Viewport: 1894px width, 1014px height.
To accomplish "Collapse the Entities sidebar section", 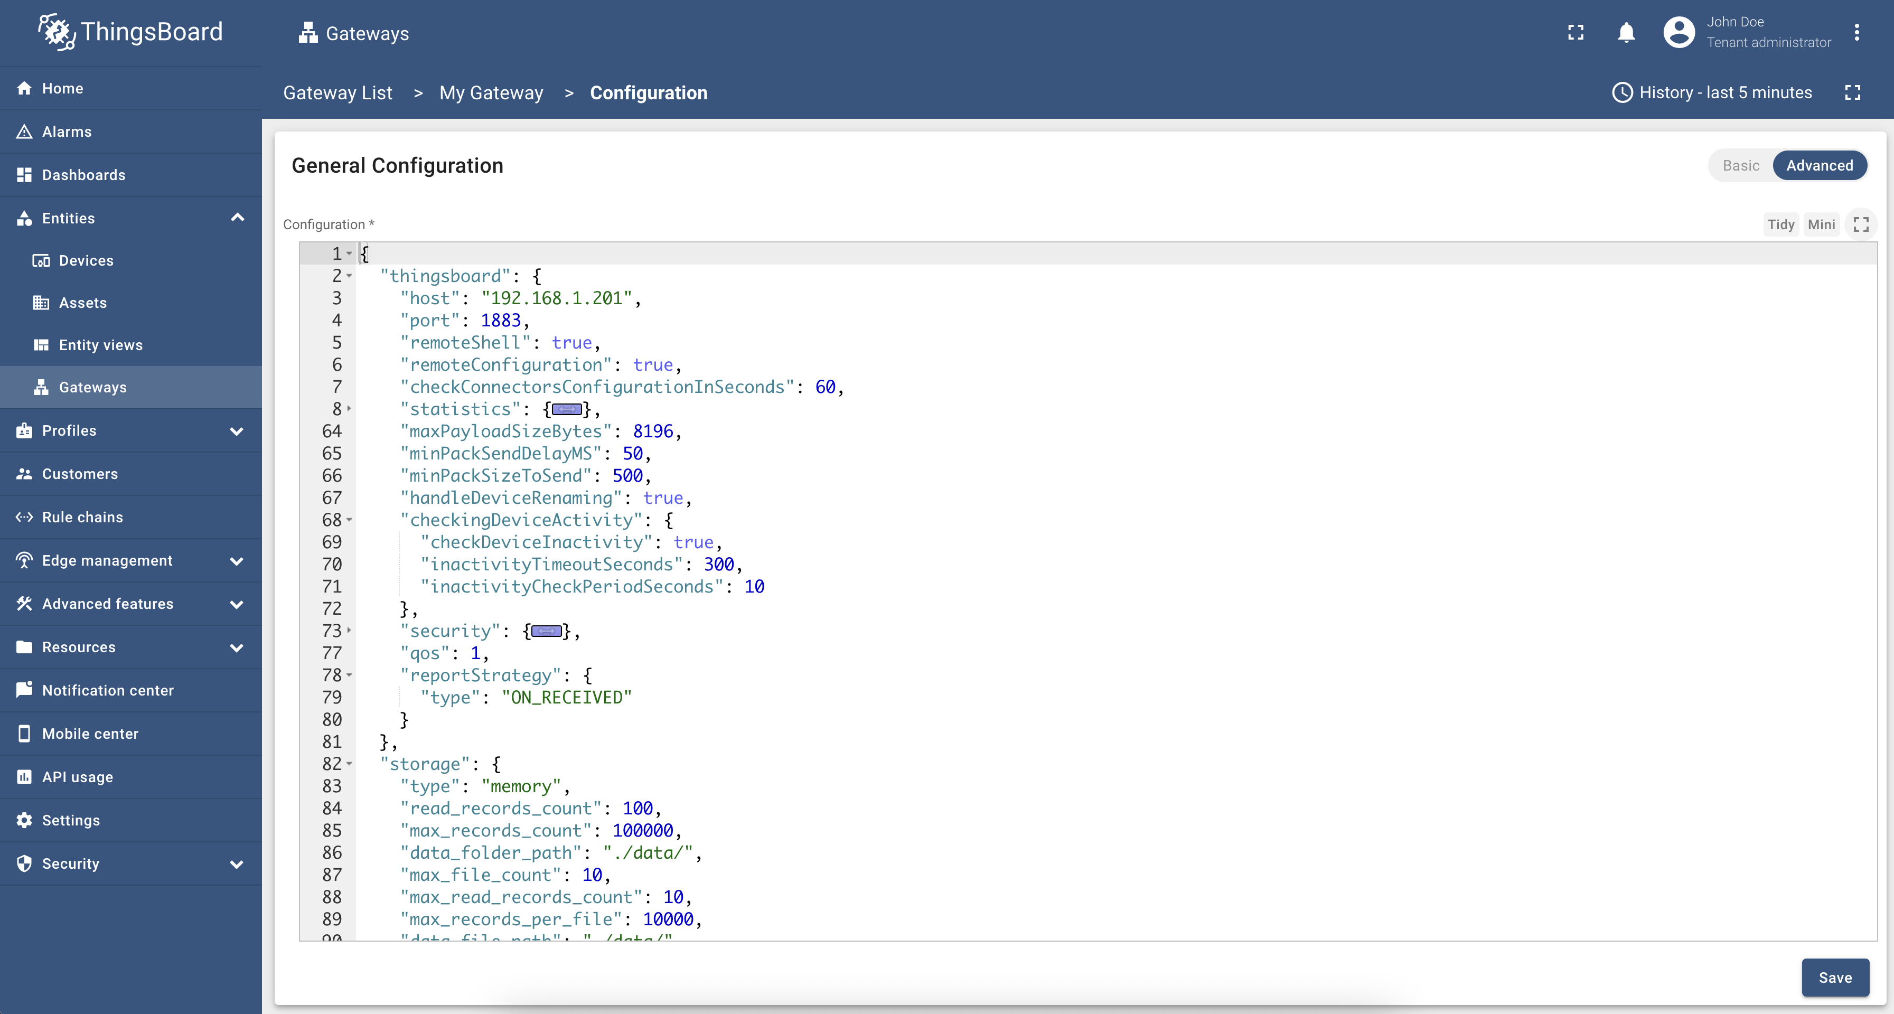I will tap(237, 218).
